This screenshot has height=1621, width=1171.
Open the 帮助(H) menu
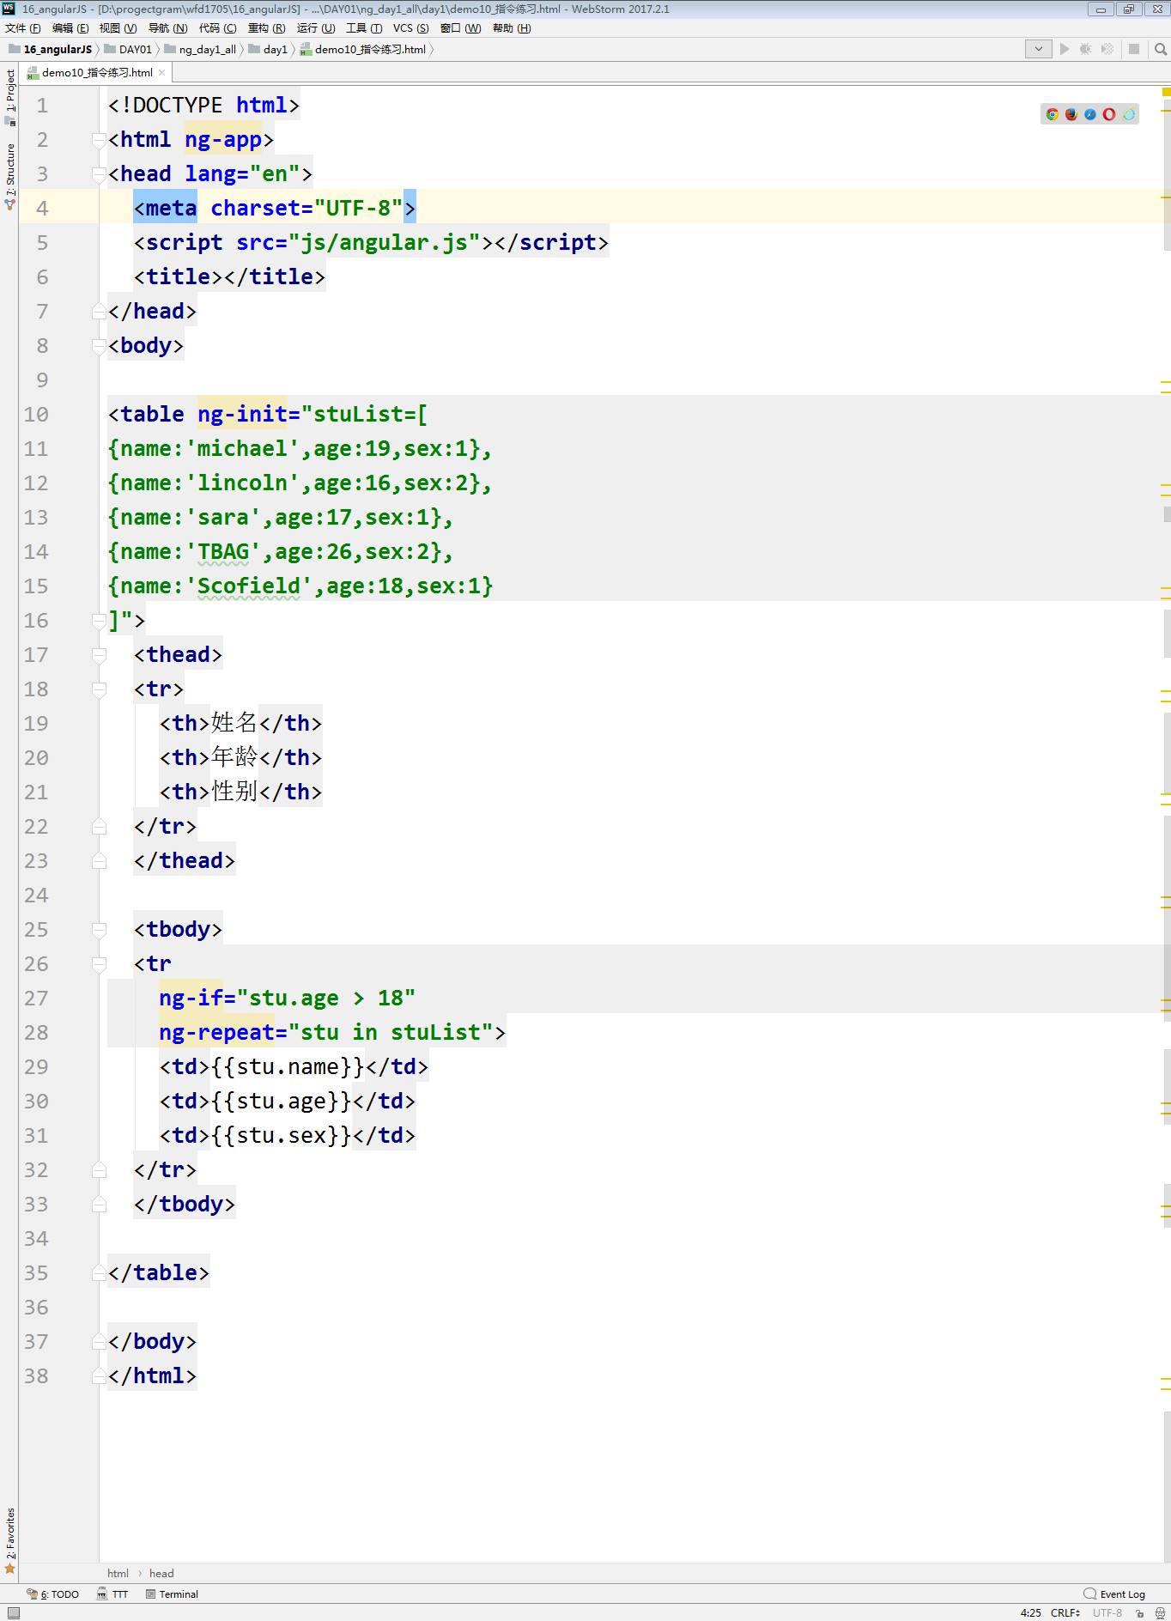[x=512, y=28]
